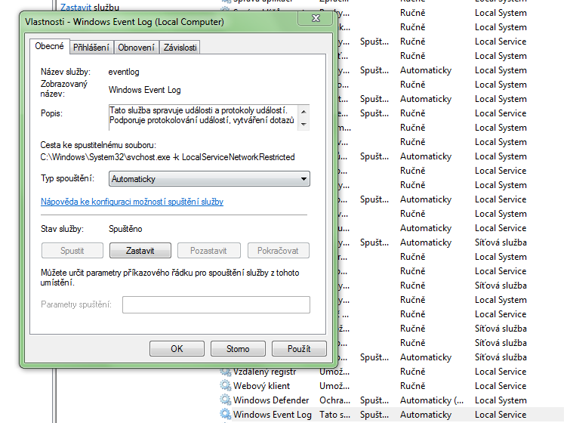
Task: Click the Zastavit button in the dialog
Action: pyautogui.click(x=140, y=251)
